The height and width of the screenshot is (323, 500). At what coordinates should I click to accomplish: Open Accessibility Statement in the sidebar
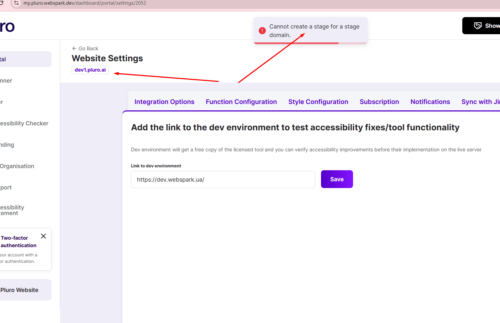(12, 210)
